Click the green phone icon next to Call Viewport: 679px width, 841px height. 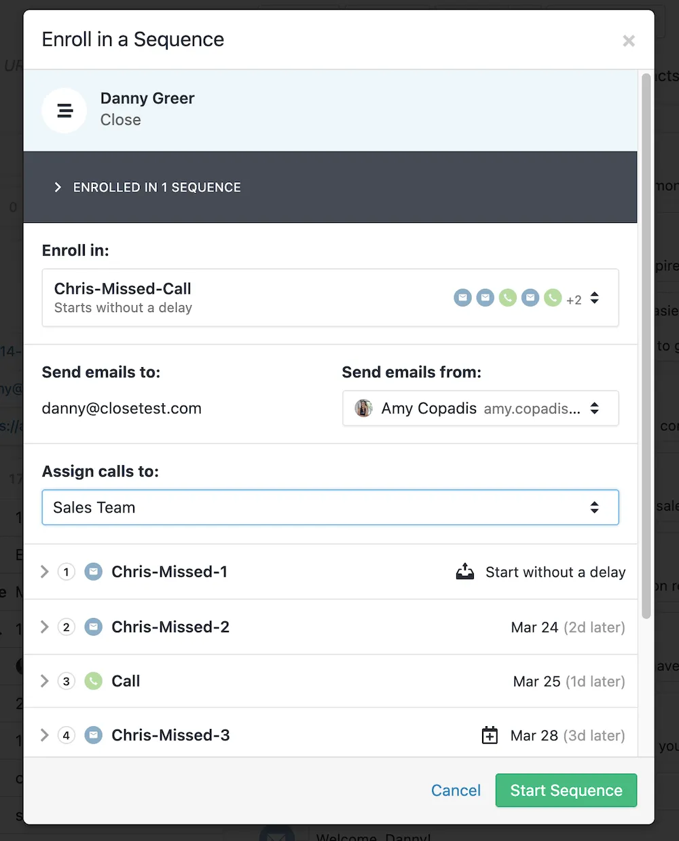click(94, 681)
